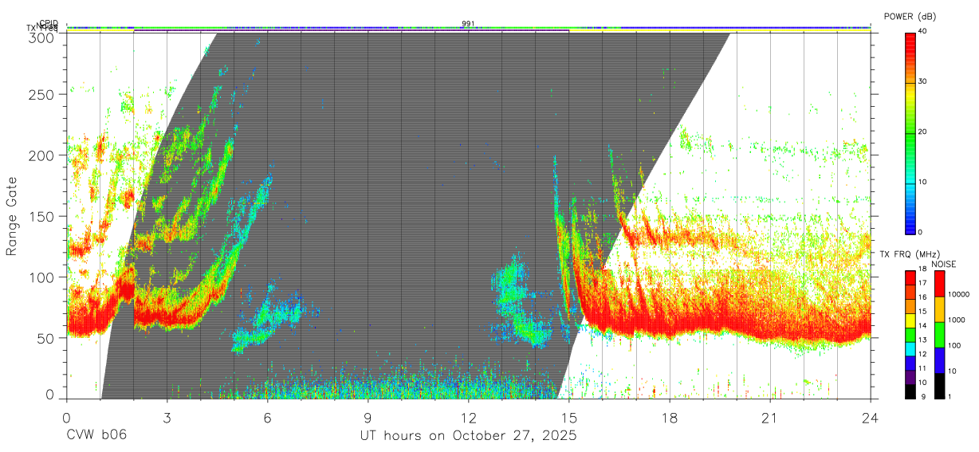The image size is (979, 452).
Task: Click the yellow 14-15 MHz TX FRQ swatch
Action: [910, 320]
